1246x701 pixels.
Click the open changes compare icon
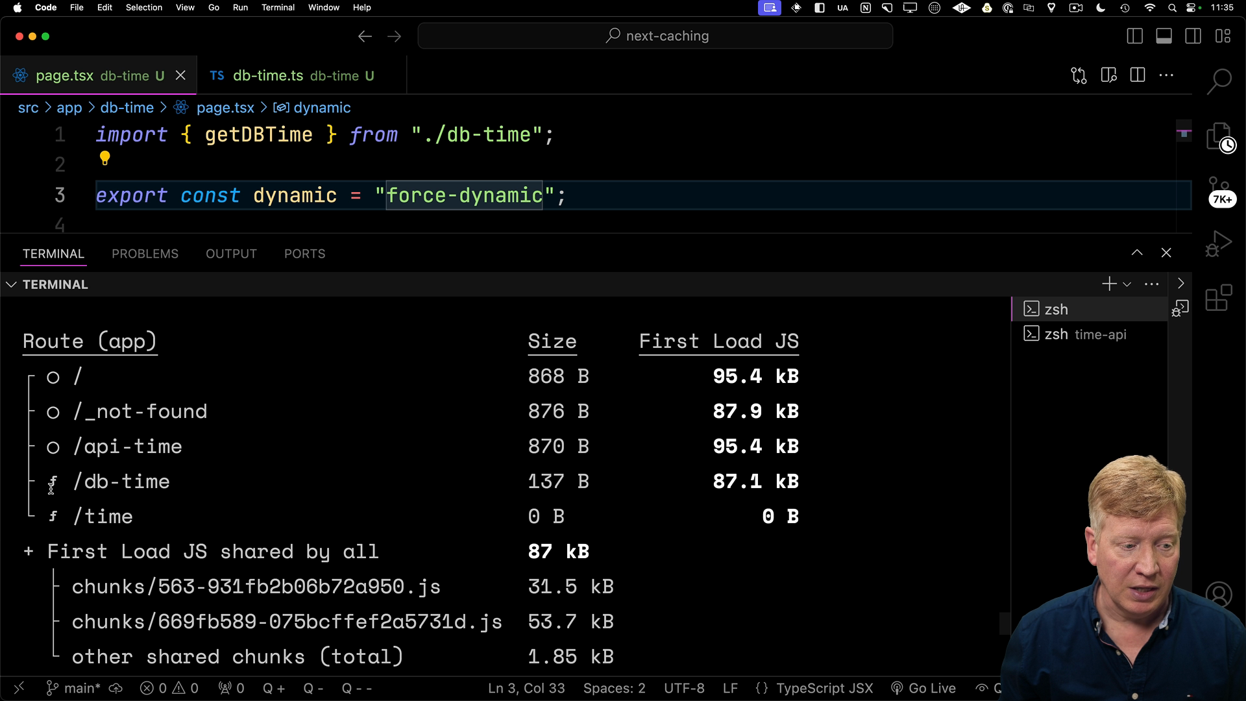[1079, 75]
